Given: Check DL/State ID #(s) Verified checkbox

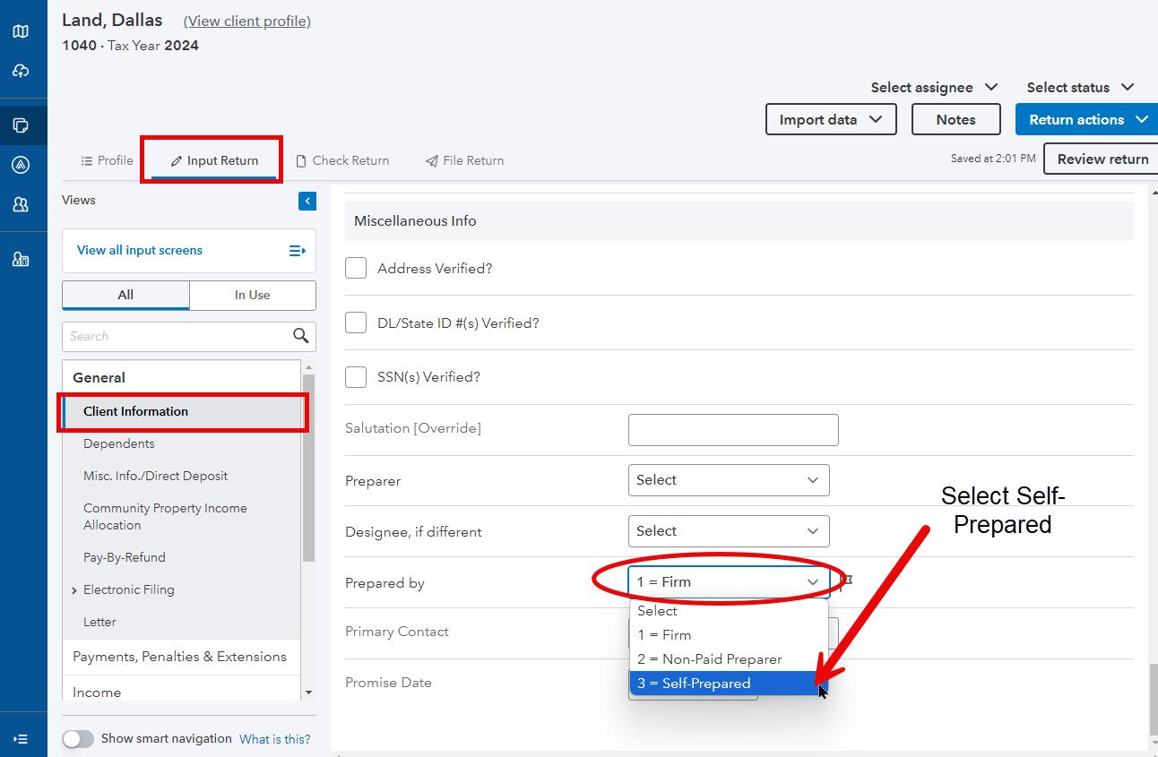Looking at the screenshot, I should (356, 323).
